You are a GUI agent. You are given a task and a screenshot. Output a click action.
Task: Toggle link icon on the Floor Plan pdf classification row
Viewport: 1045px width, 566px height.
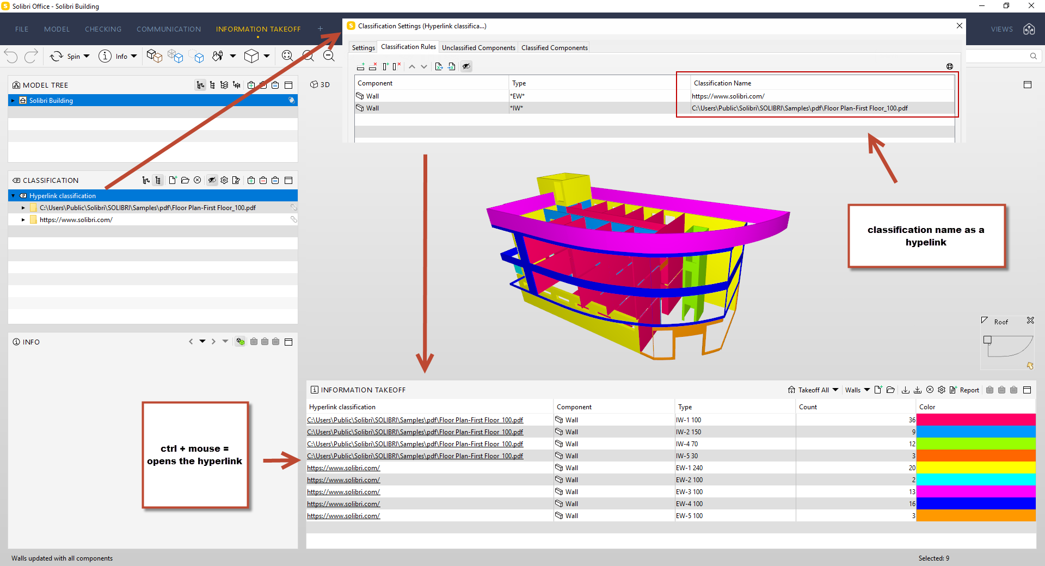293,207
